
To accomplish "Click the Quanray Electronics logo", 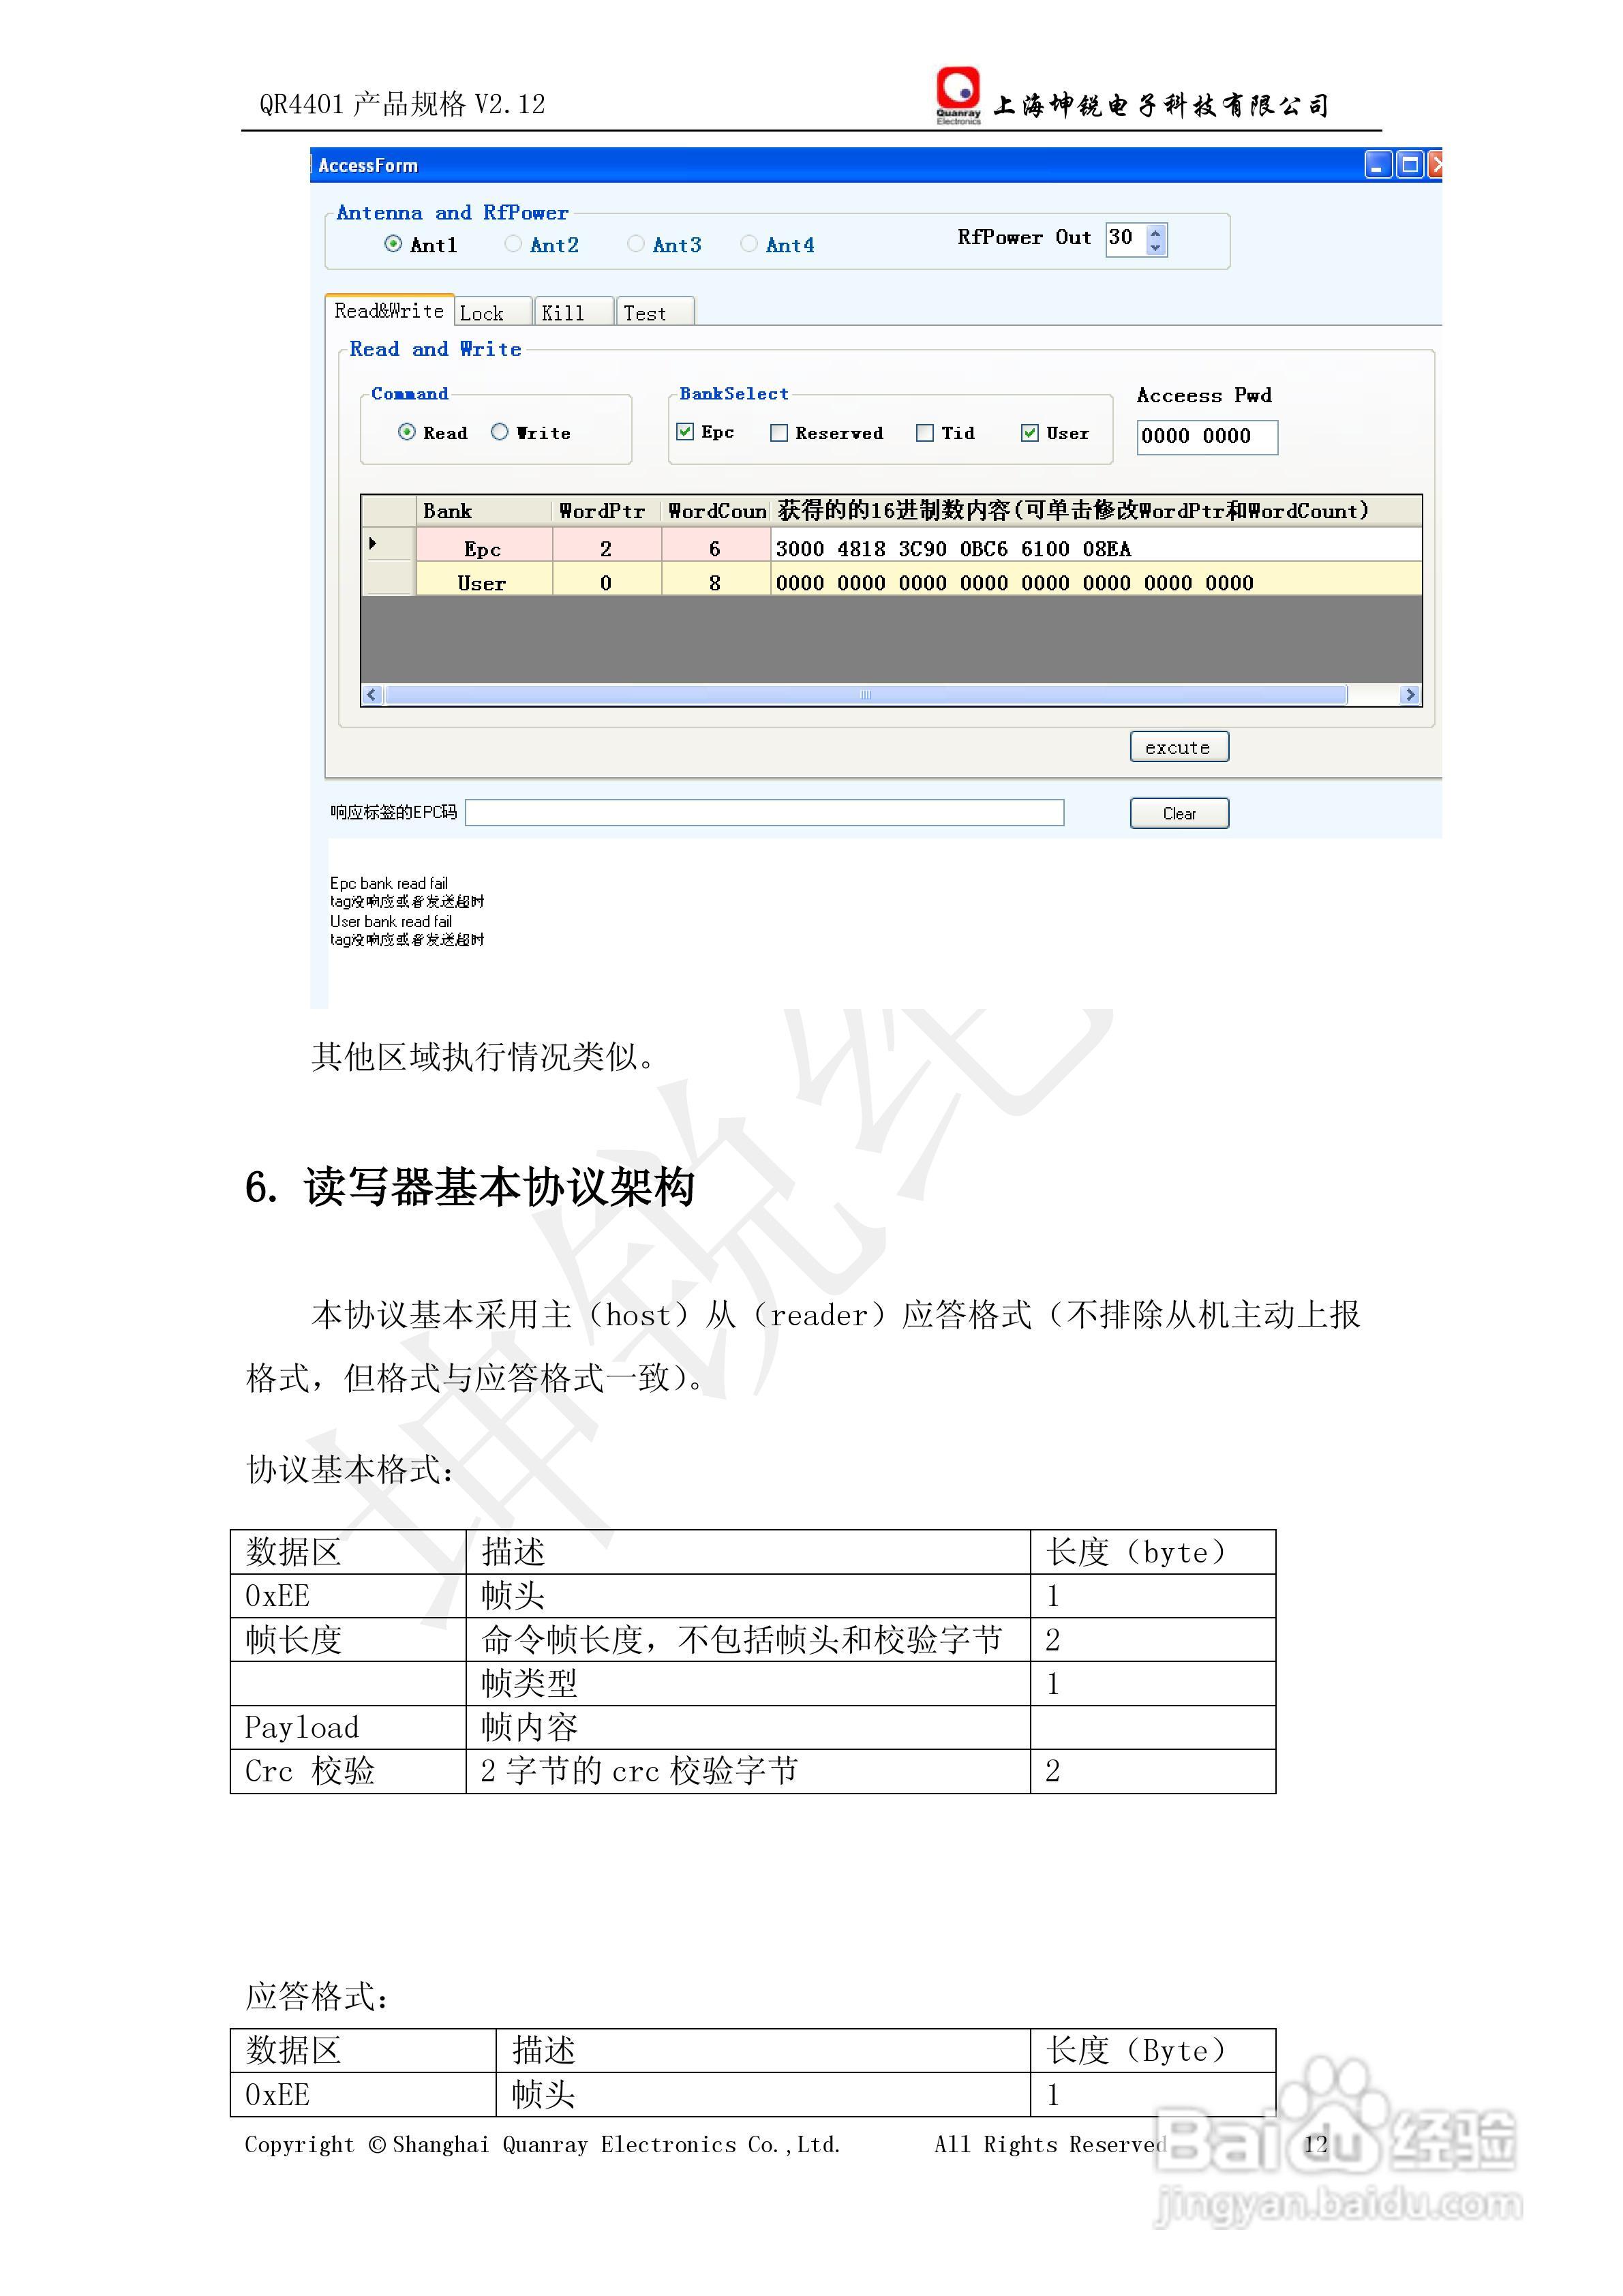I will pos(958,96).
